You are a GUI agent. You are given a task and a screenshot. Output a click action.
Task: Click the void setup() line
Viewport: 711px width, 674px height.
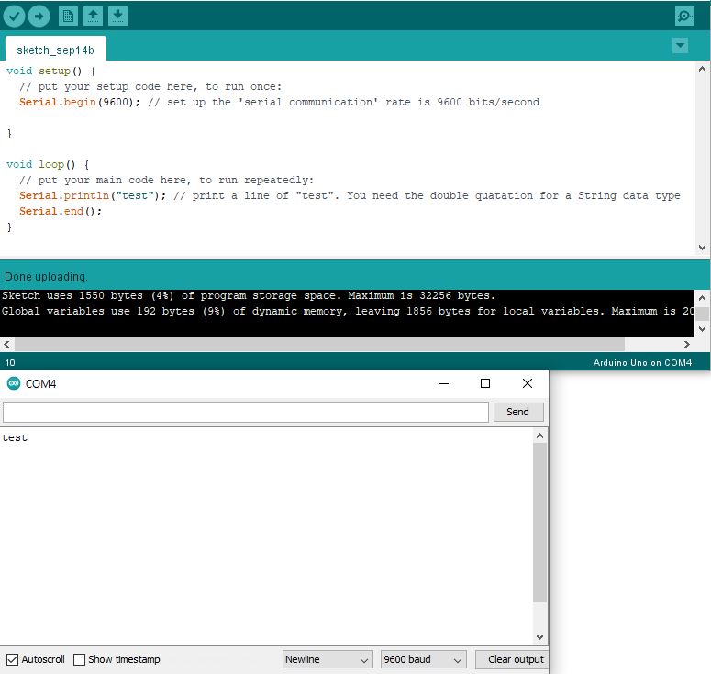click(x=50, y=72)
